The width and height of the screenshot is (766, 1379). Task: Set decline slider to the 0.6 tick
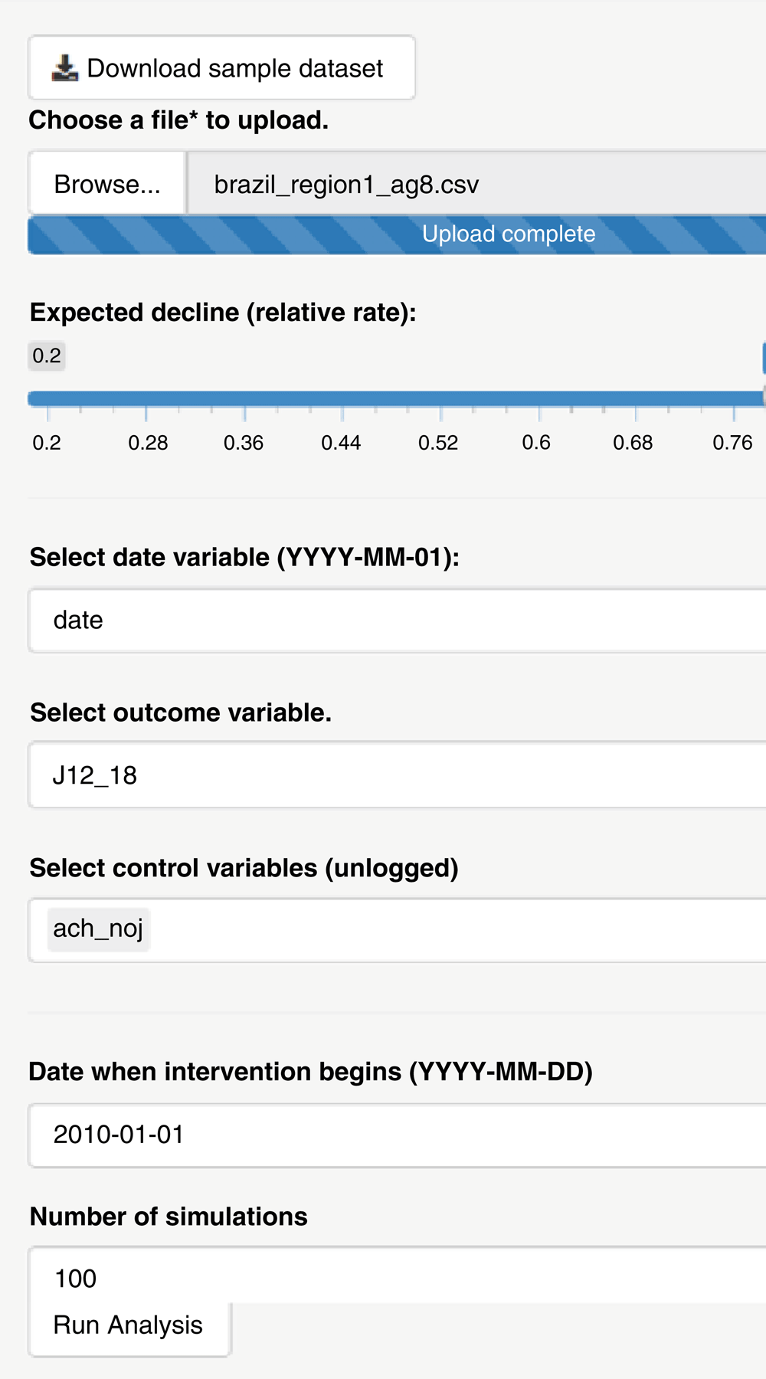click(539, 398)
